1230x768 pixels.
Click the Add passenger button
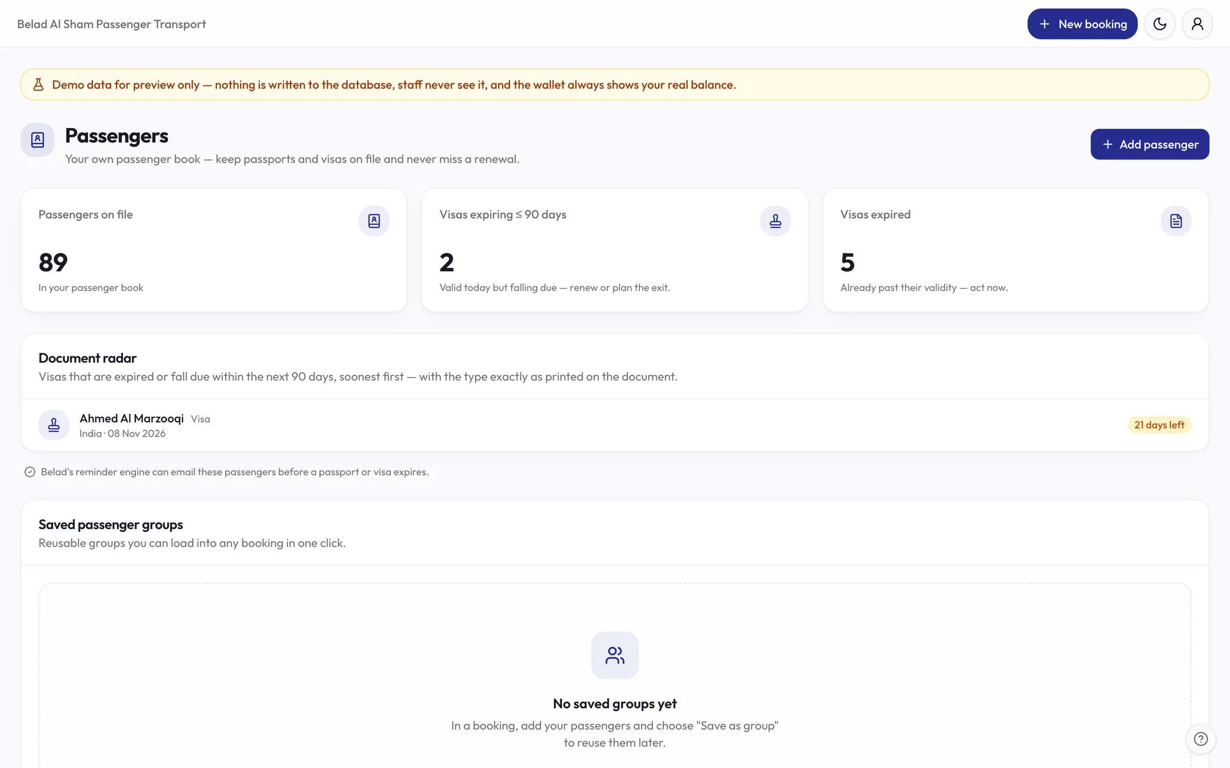point(1150,144)
